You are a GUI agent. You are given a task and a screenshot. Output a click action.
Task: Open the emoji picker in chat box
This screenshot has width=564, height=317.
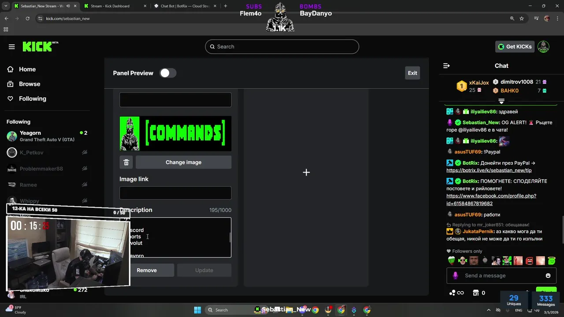(548, 276)
